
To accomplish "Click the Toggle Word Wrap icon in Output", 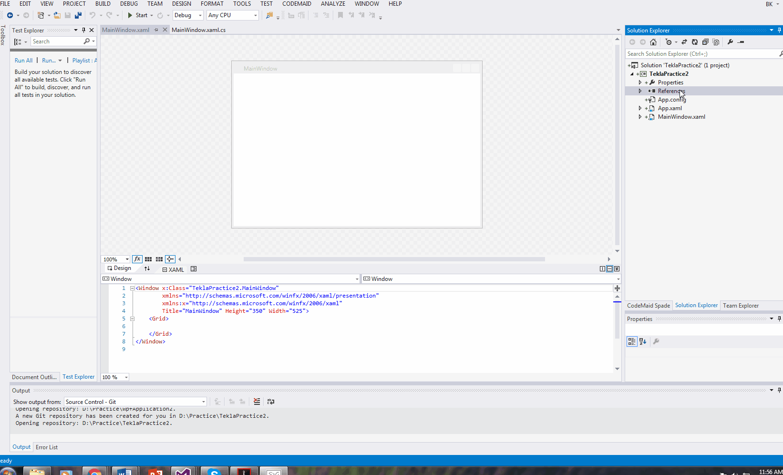I will [x=271, y=402].
